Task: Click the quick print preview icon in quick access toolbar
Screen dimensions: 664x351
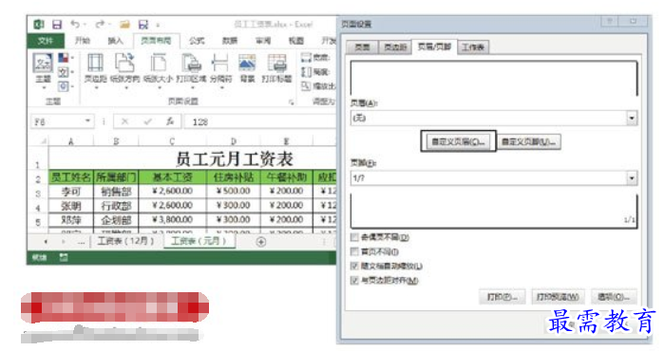Action: pos(143,25)
